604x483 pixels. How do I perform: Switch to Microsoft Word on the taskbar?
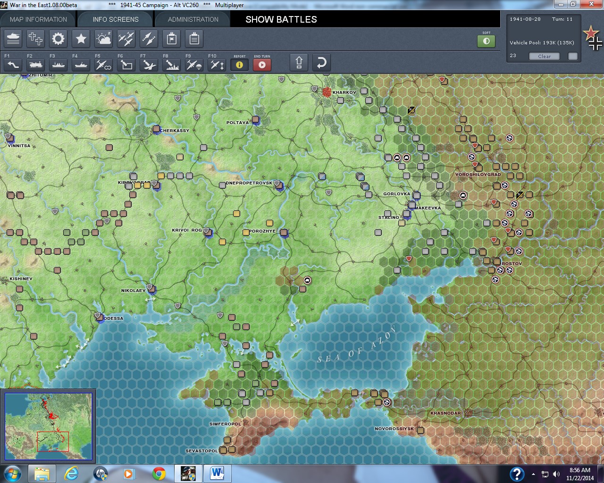(x=217, y=473)
